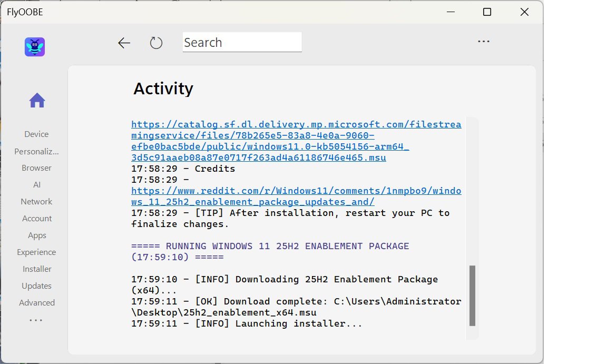Open the Advanced section

click(x=36, y=303)
